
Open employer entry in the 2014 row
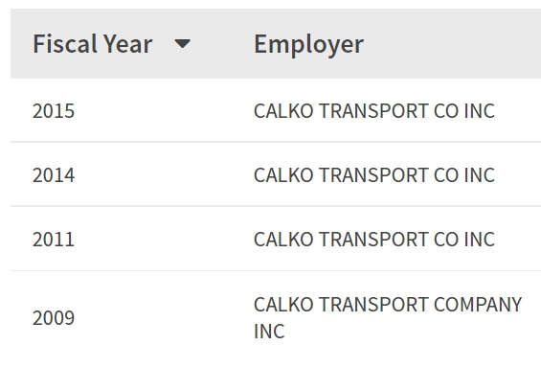click(x=374, y=175)
